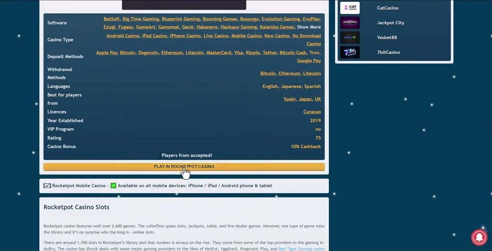Click the CatCasino logo icon
The image size is (492, 251).
[350, 8]
